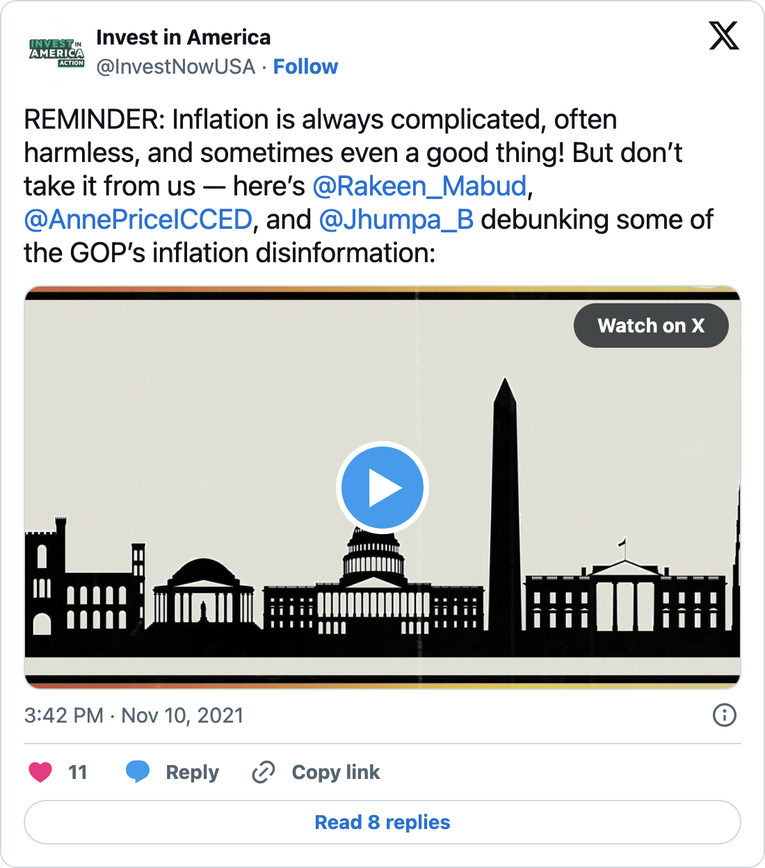Click the Invest in America display name
765x868 pixels.
183,38
